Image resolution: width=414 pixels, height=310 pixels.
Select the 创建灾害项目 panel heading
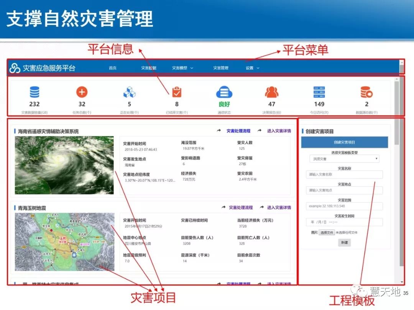pyautogui.click(x=319, y=131)
